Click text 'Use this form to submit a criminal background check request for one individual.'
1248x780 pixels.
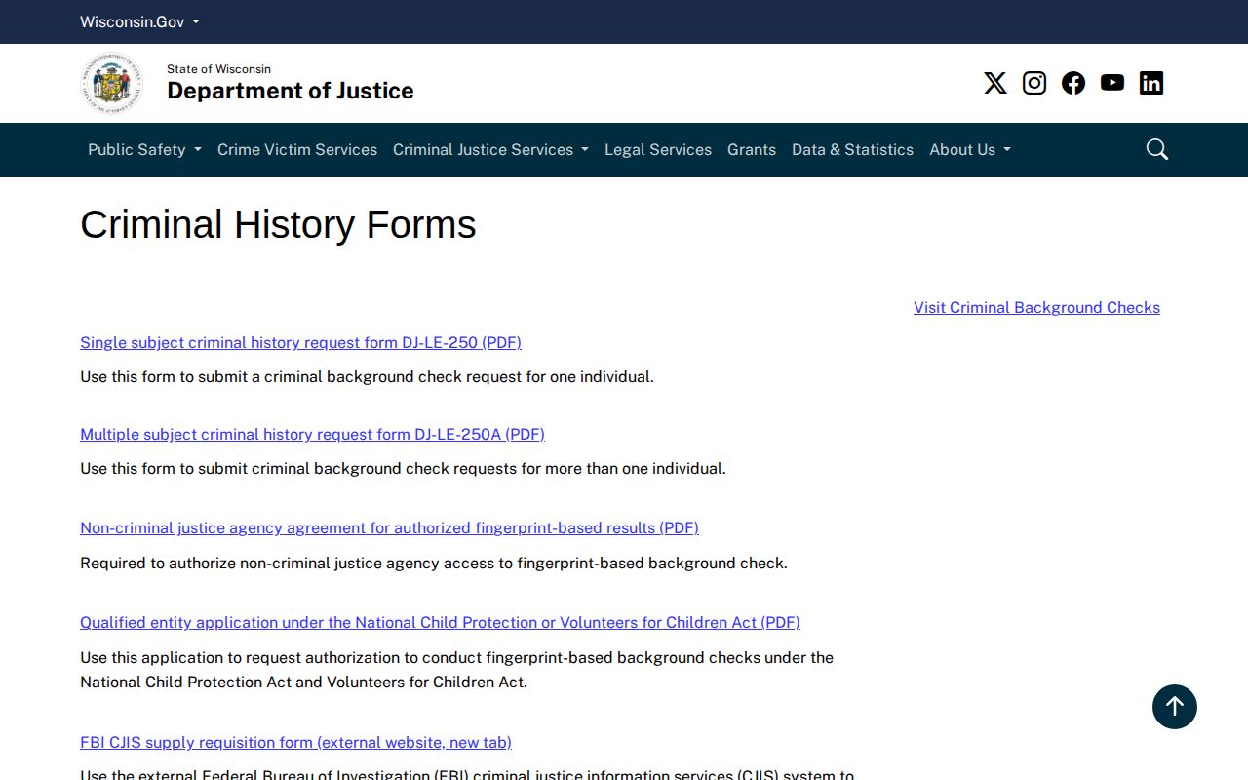[x=367, y=376]
